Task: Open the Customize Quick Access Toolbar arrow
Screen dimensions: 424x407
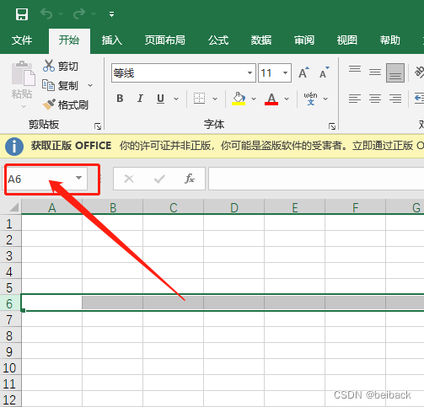Action: point(112,14)
